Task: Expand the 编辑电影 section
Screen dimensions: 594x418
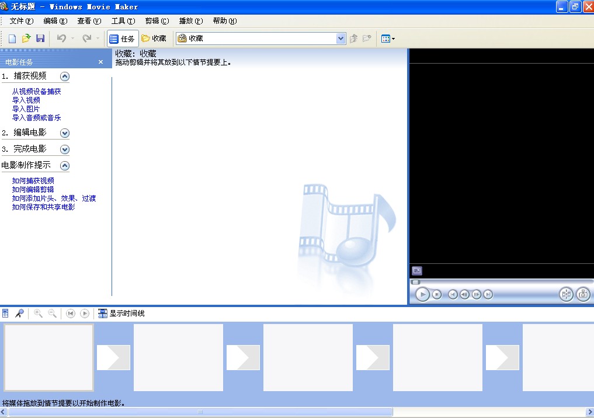Action: click(x=65, y=133)
